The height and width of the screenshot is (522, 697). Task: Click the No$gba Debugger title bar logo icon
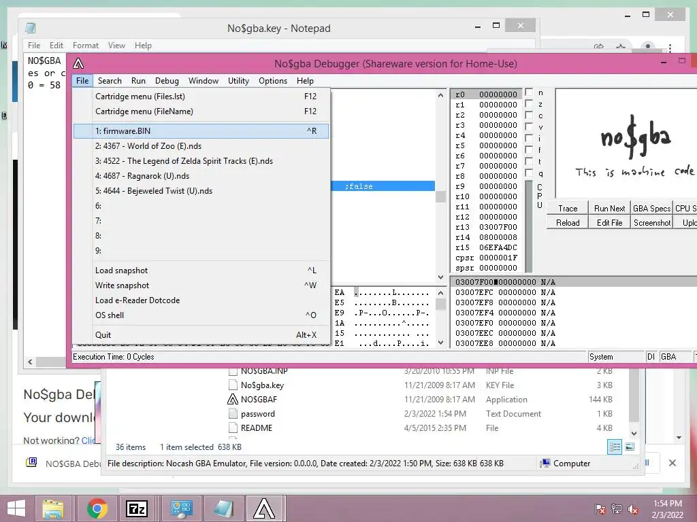point(78,63)
